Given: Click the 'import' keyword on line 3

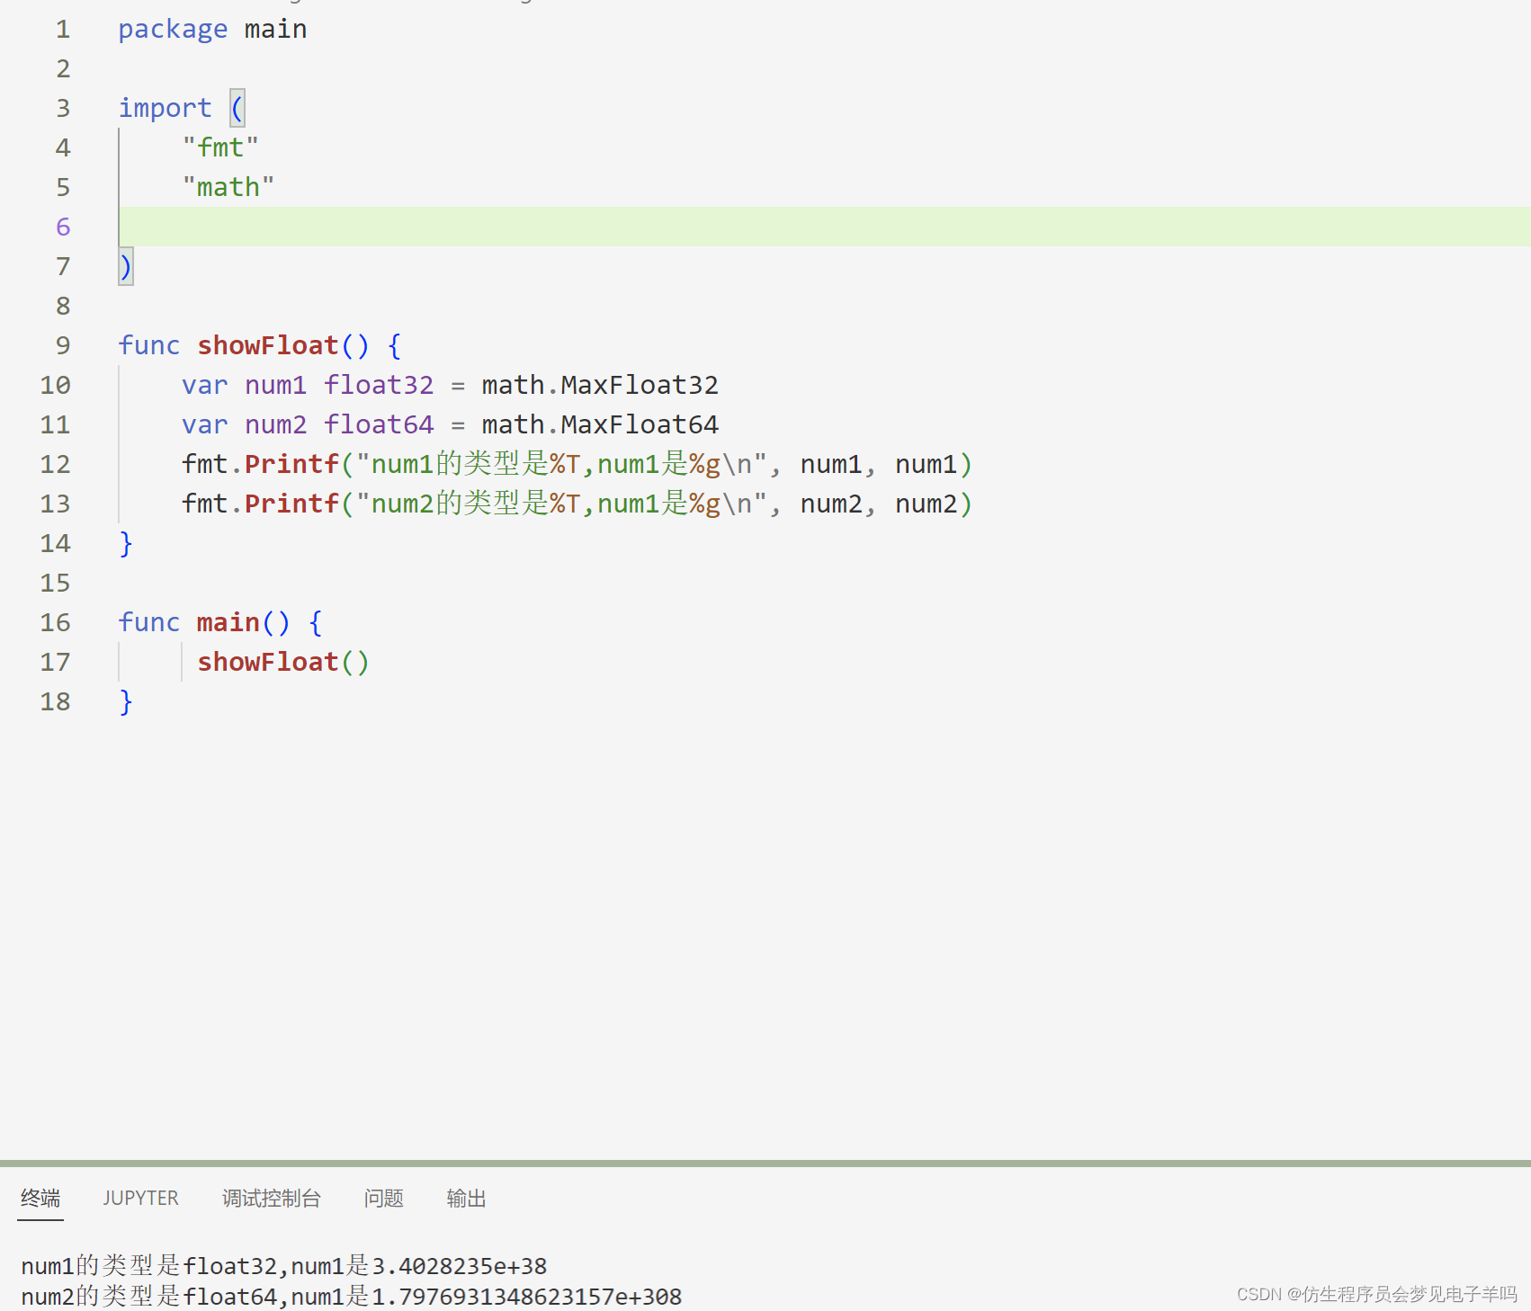Looking at the screenshot, I should [165, 108].
